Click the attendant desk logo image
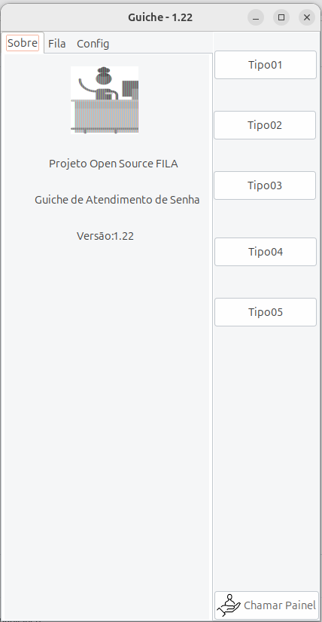 [105, 100]
